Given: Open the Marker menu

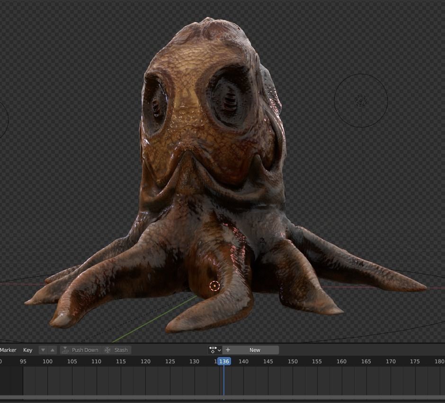Looking at the screenshot, I should pos(8,350).
